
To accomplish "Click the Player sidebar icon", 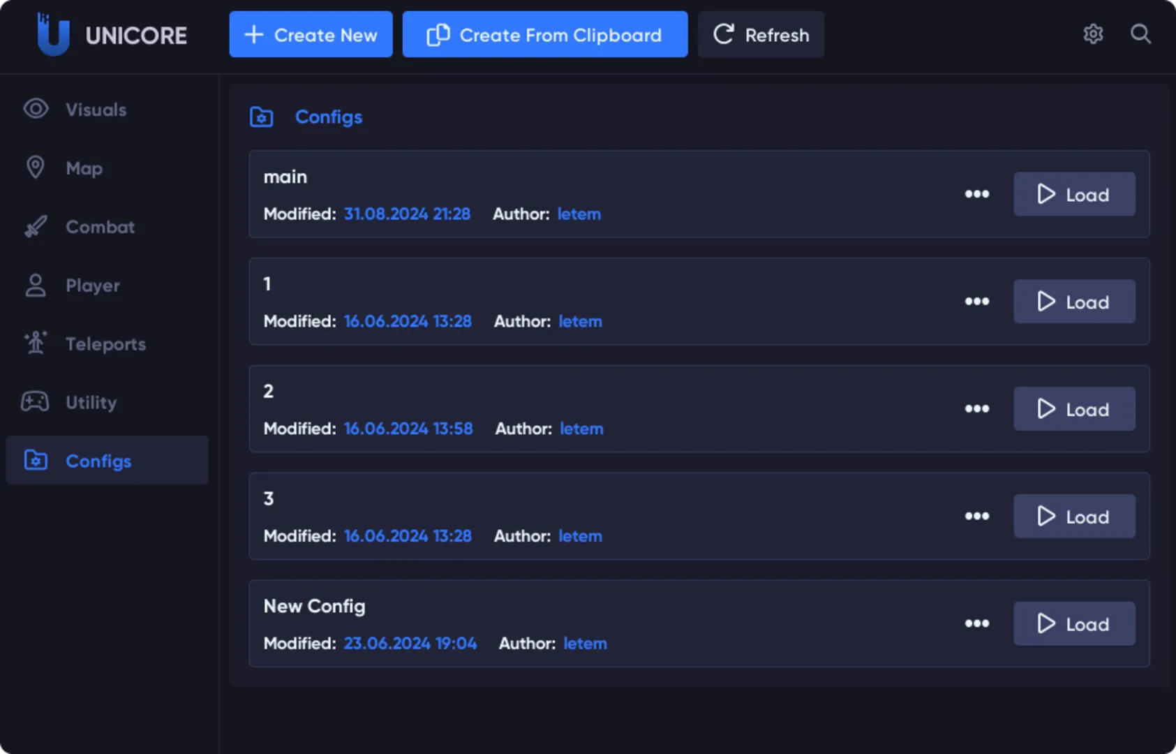I will point(34,285).
